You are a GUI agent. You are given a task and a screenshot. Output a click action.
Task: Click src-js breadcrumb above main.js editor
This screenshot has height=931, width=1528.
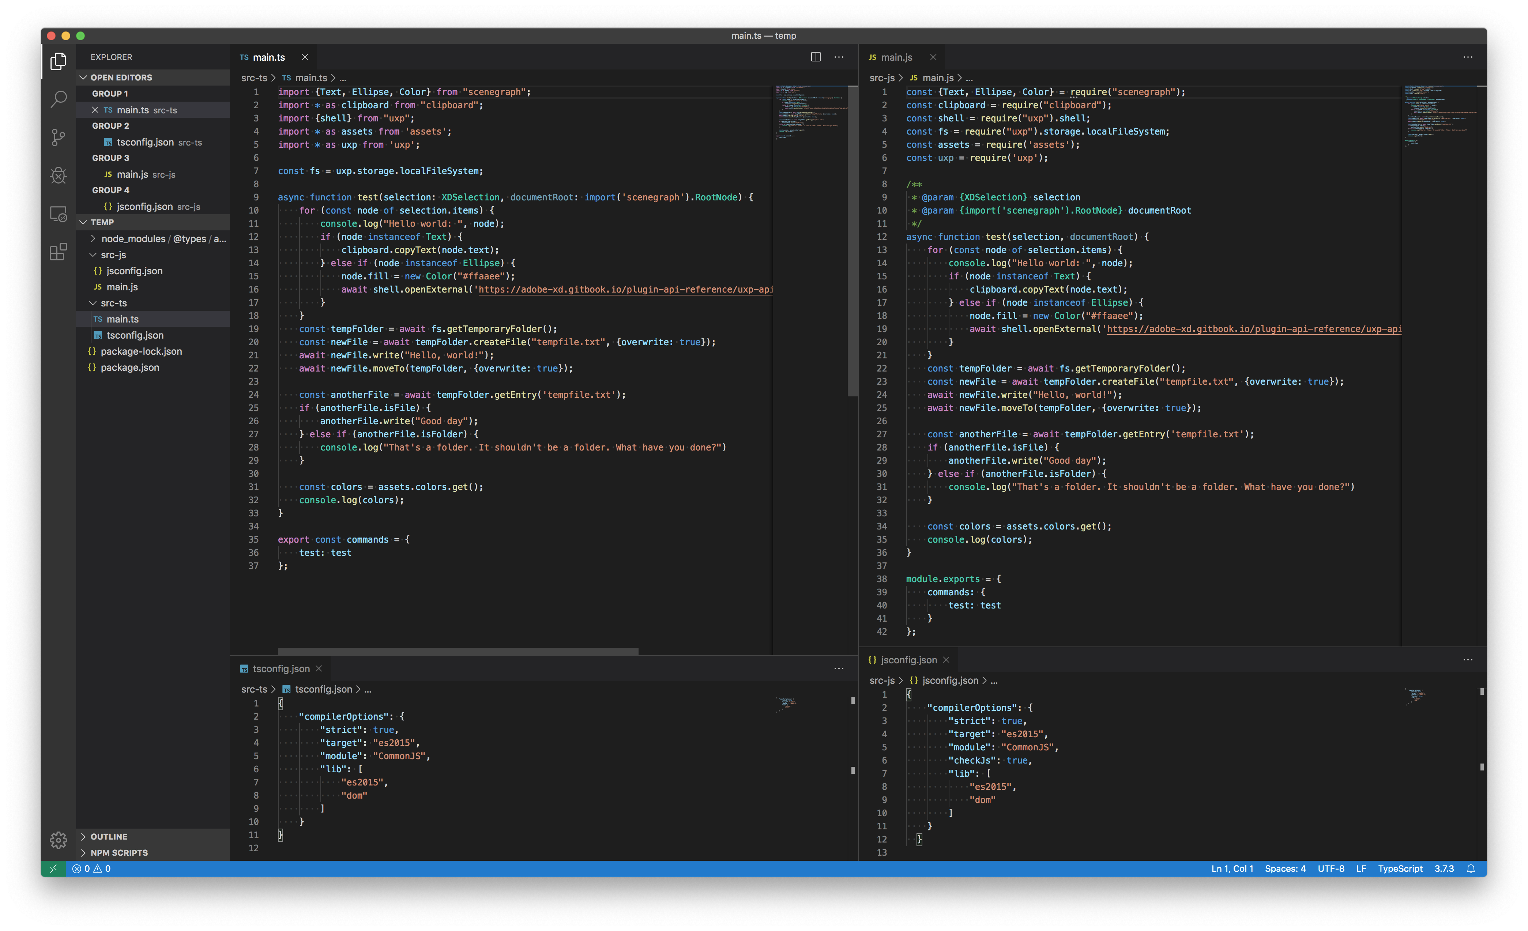pyautogui.click(x=882, y=78)
